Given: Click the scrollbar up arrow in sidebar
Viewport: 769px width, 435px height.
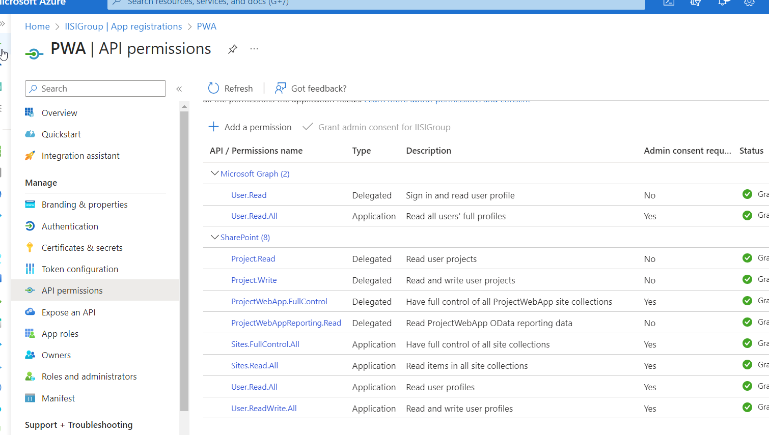Looking at the screenshot, I should [x=184, y=106].
